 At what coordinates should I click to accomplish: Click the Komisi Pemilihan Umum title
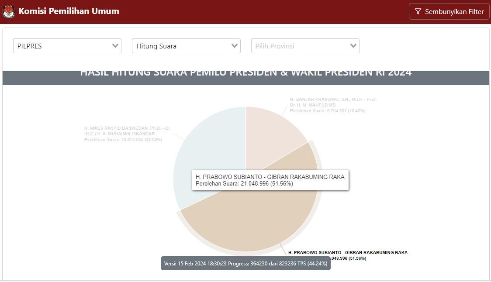tap(69, 11)
